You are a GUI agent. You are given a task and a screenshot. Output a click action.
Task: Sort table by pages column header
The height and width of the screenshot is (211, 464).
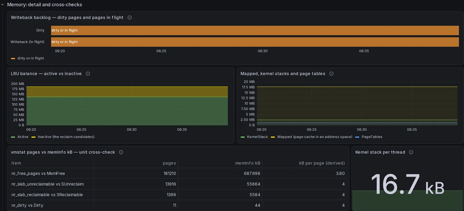[169, 163]
